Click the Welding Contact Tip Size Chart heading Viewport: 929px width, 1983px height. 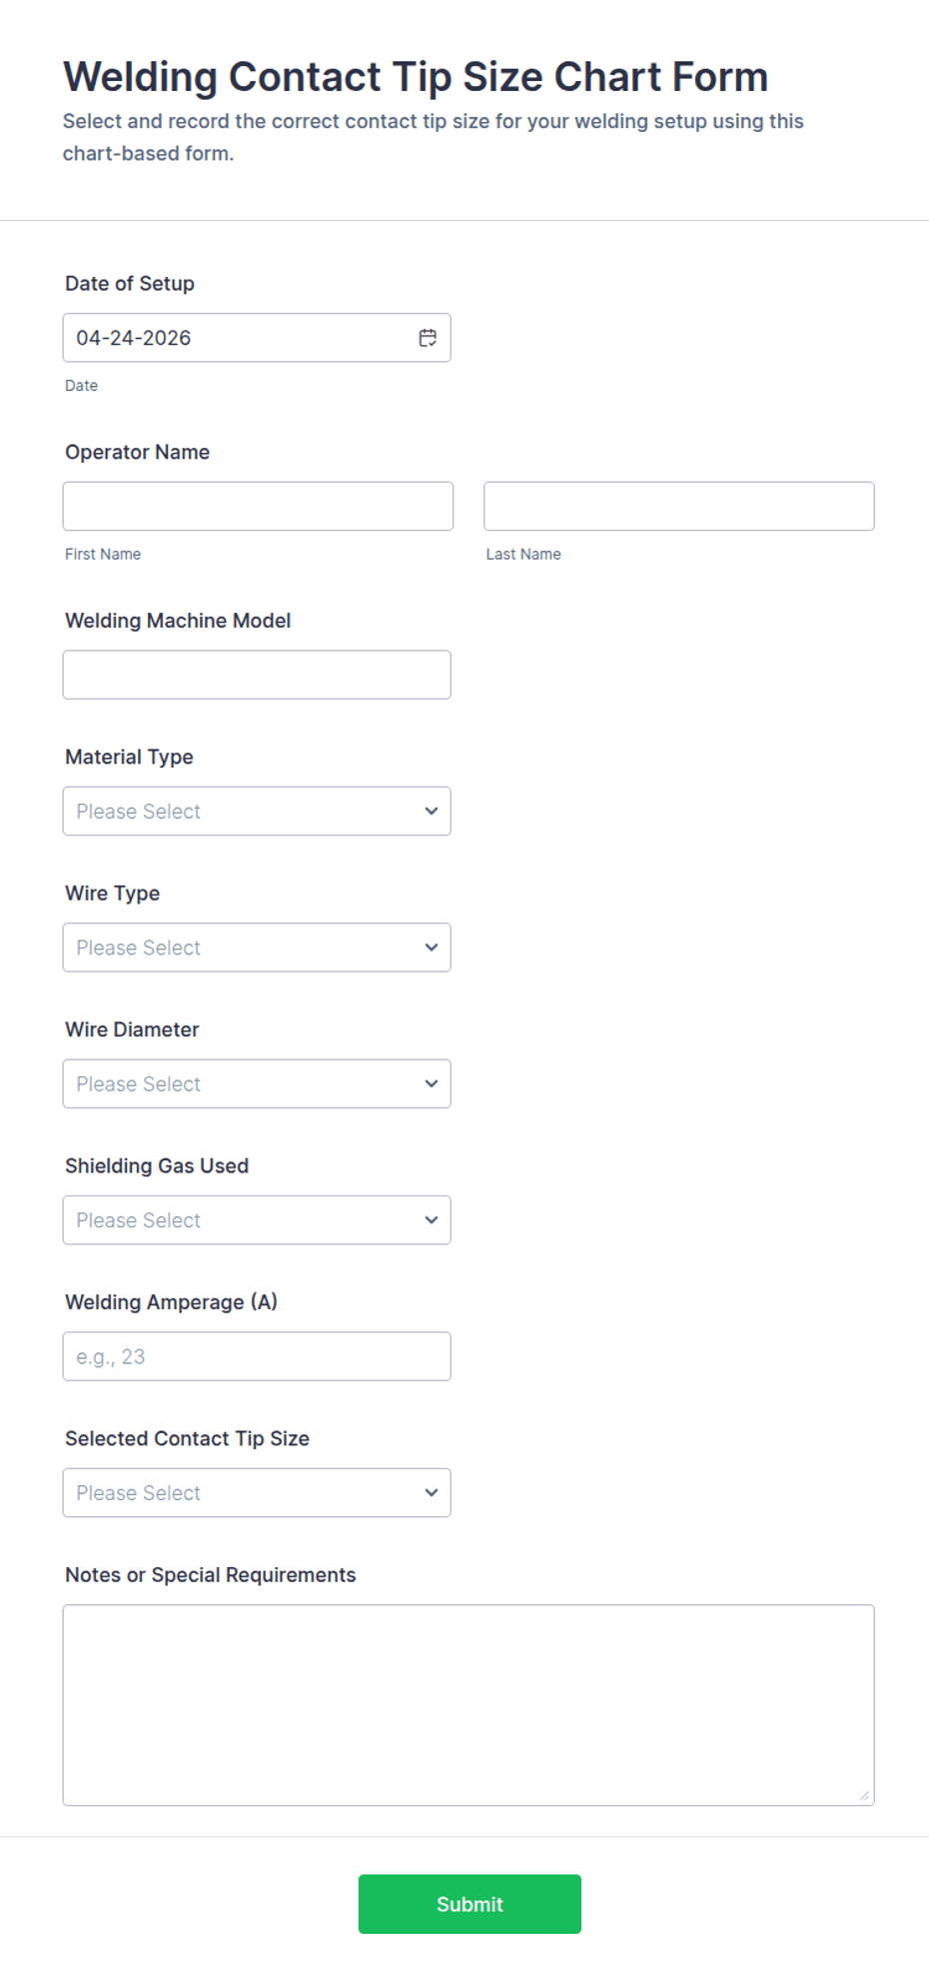click(x=416, y=77)
